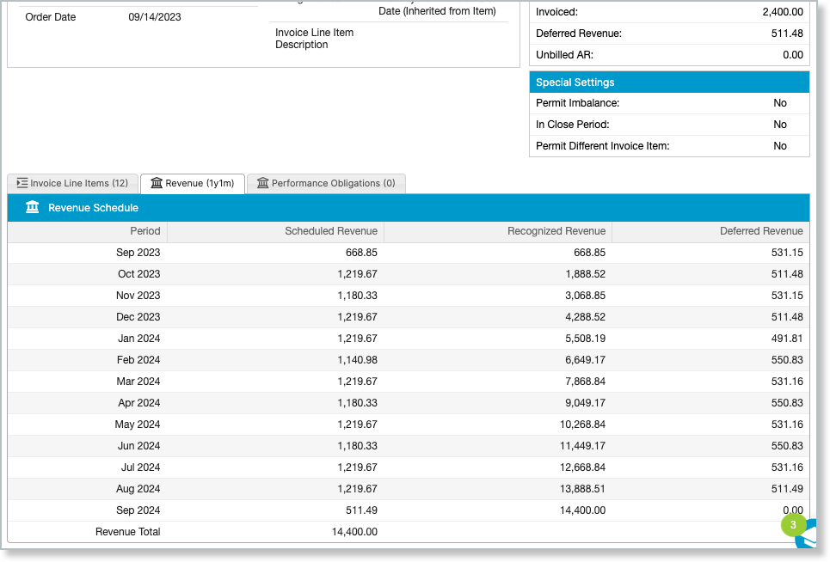Select the Deferred Revenue column header

[760, 231]
